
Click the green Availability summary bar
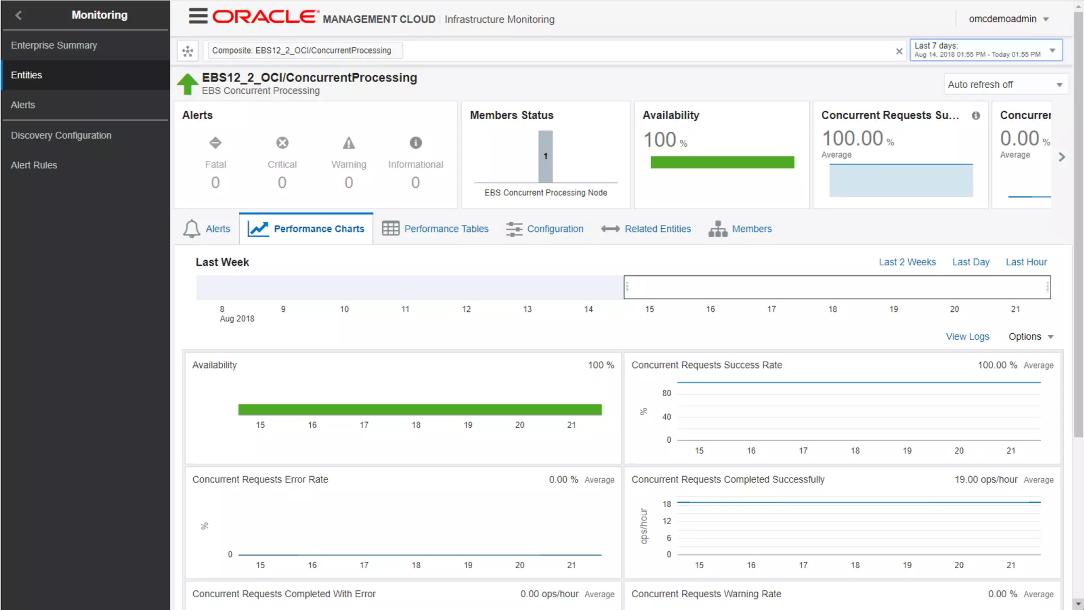[x=722, y=163]
